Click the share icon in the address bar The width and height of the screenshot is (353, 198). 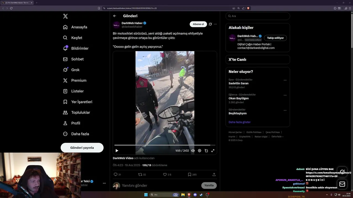pyautogui.click(x=243, y=8)
